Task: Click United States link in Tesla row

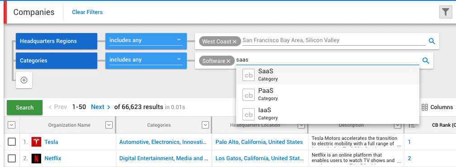Action: (285, 142)
